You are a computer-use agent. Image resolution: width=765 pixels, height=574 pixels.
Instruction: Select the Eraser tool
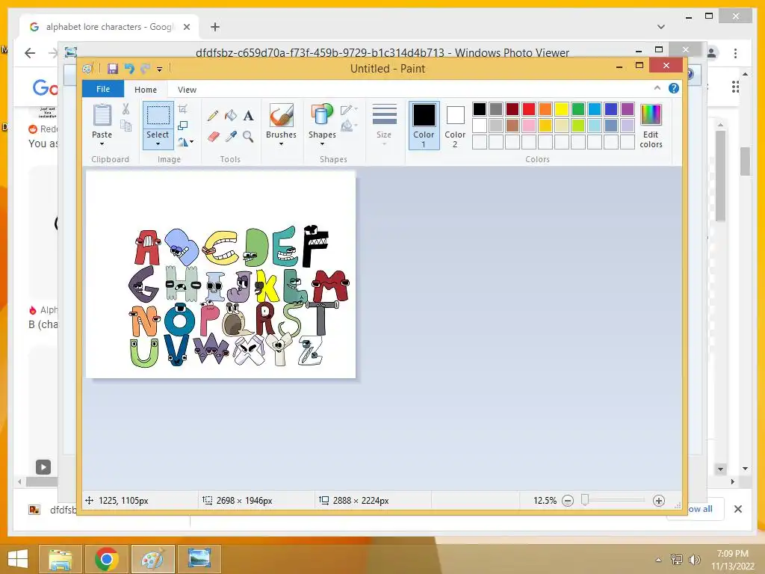213,137
